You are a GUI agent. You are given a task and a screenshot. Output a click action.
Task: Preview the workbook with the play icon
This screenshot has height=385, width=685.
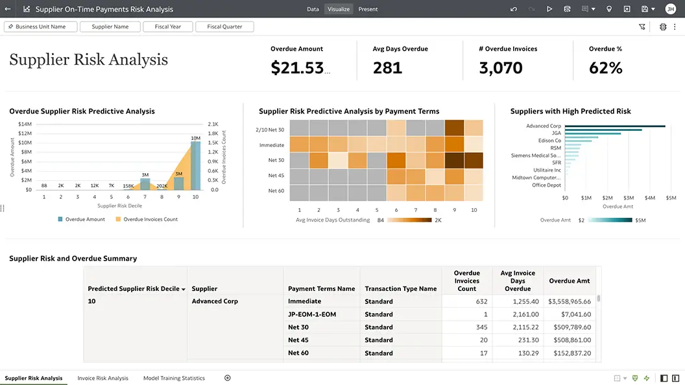[549, 9]
